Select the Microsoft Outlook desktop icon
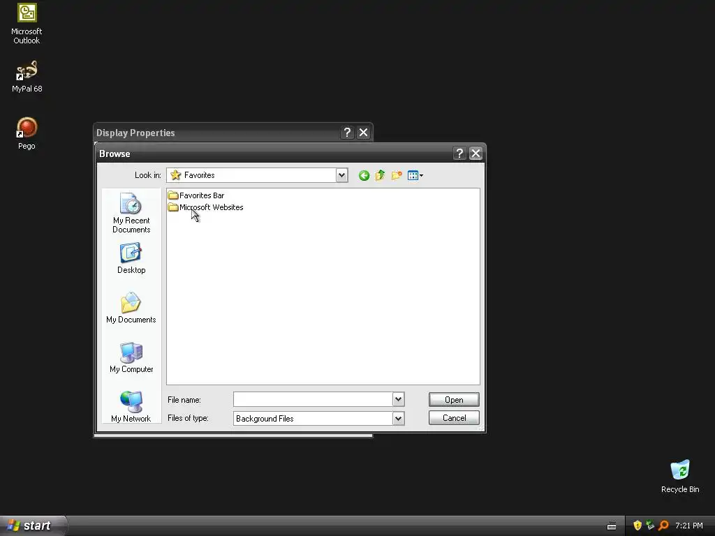 [x=27, y=24]
